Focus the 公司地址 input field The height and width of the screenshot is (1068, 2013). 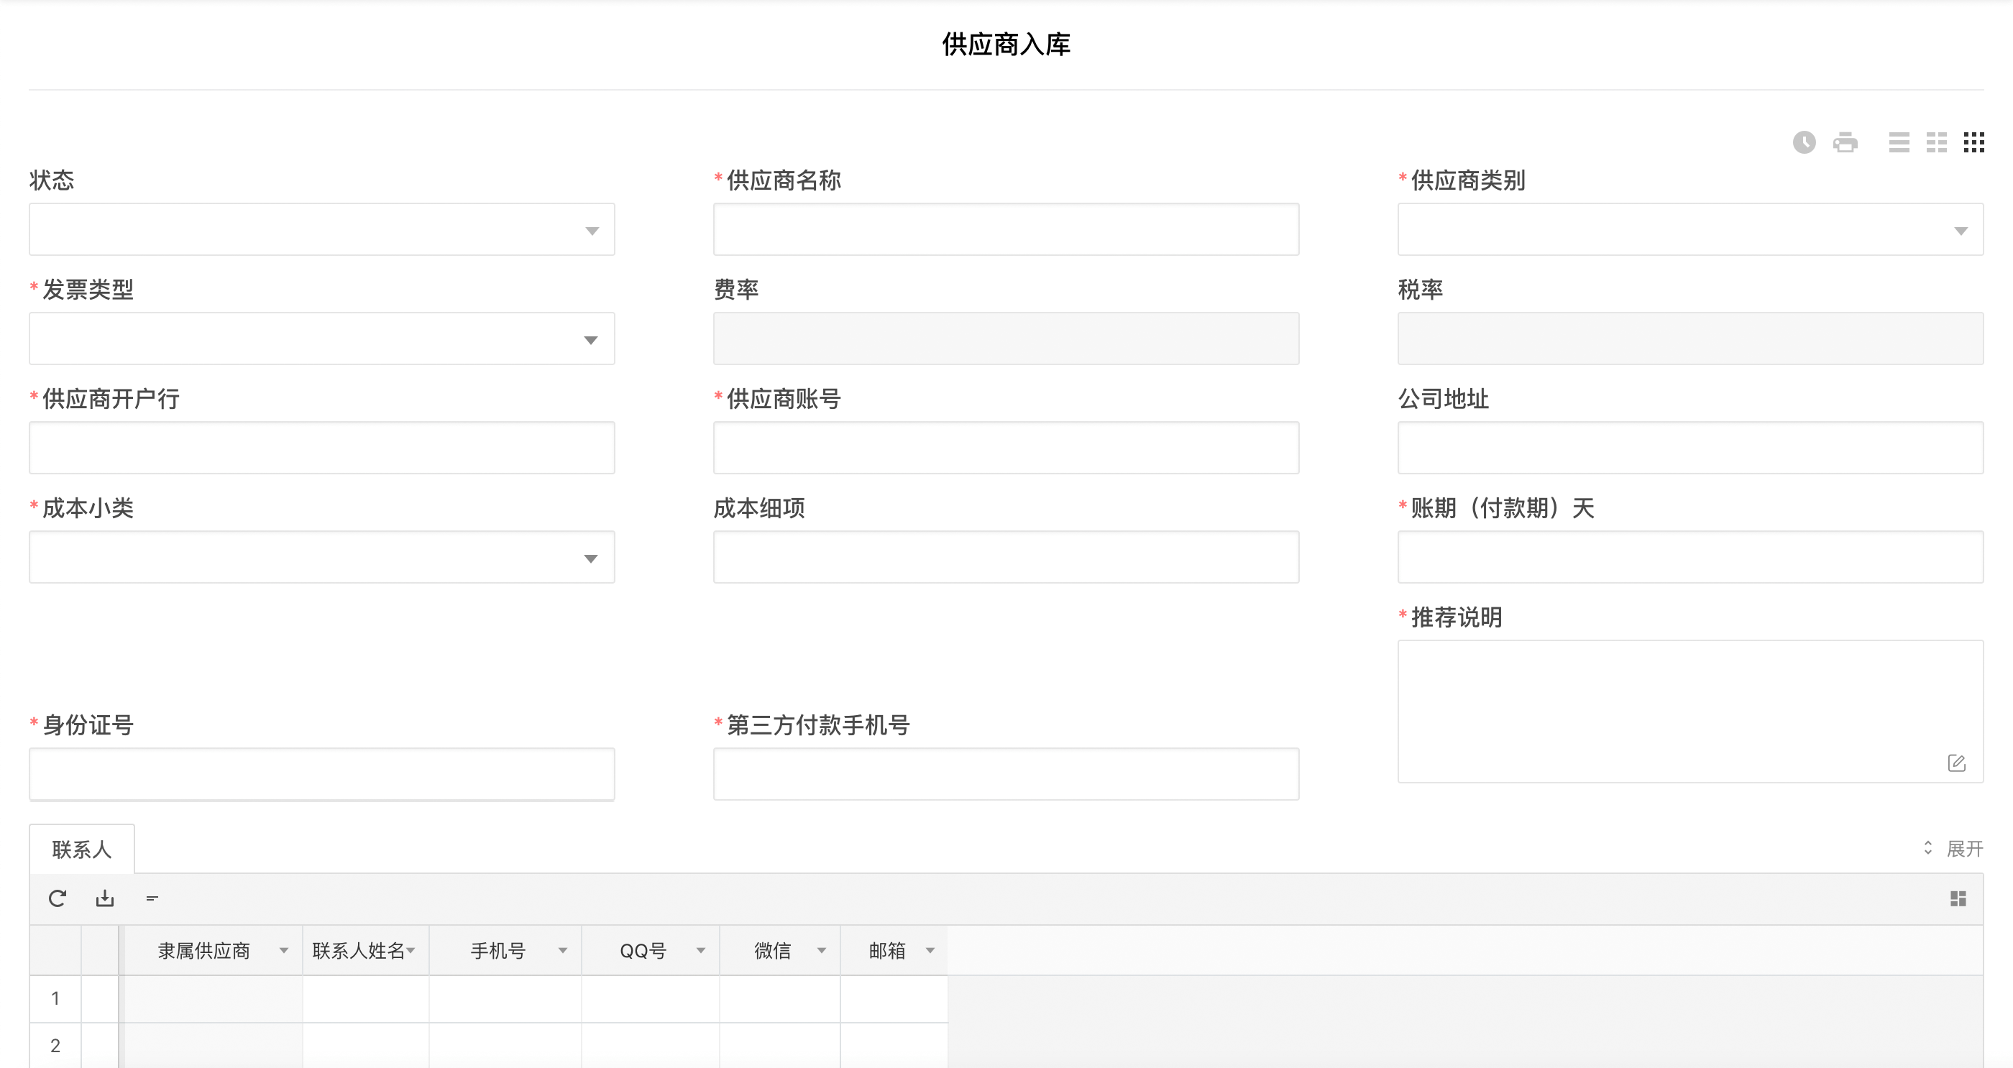[1690, 448]
